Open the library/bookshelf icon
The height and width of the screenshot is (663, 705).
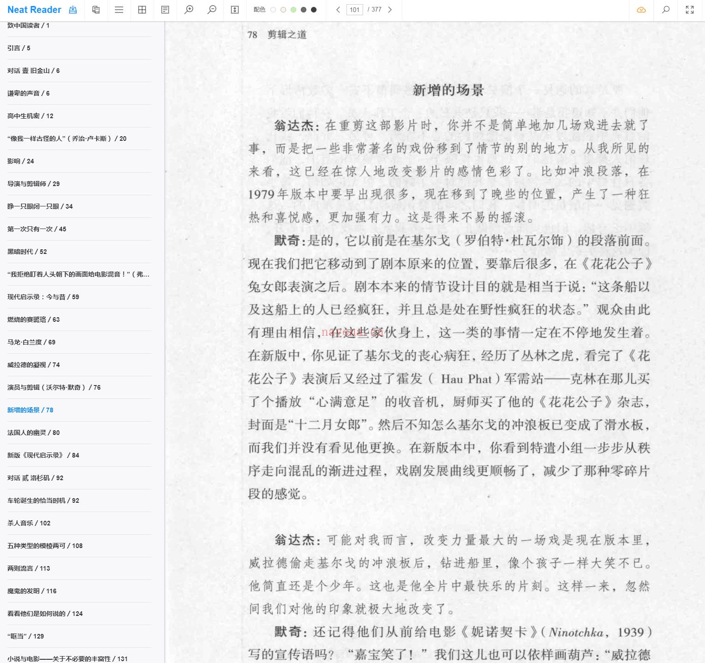point(96,10)
